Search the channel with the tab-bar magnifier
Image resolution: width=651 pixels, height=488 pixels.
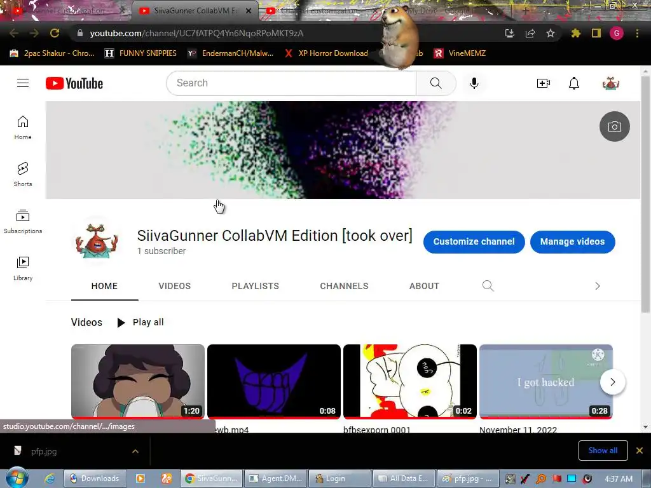pos(488,285)
